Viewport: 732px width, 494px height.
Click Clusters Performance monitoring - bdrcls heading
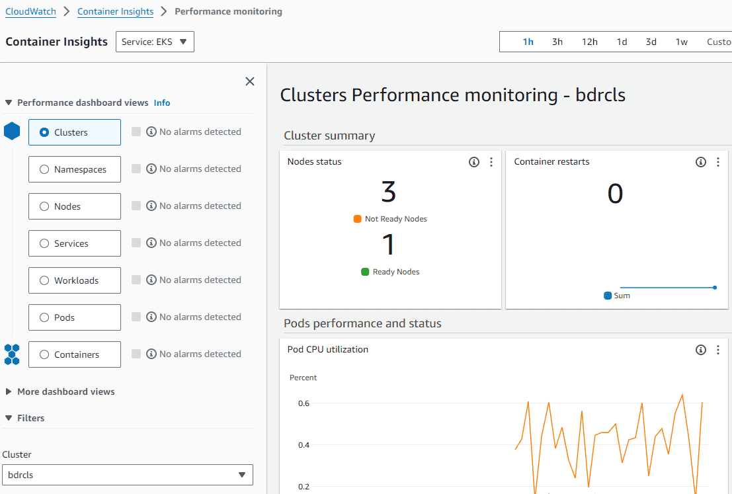(453, 95)
